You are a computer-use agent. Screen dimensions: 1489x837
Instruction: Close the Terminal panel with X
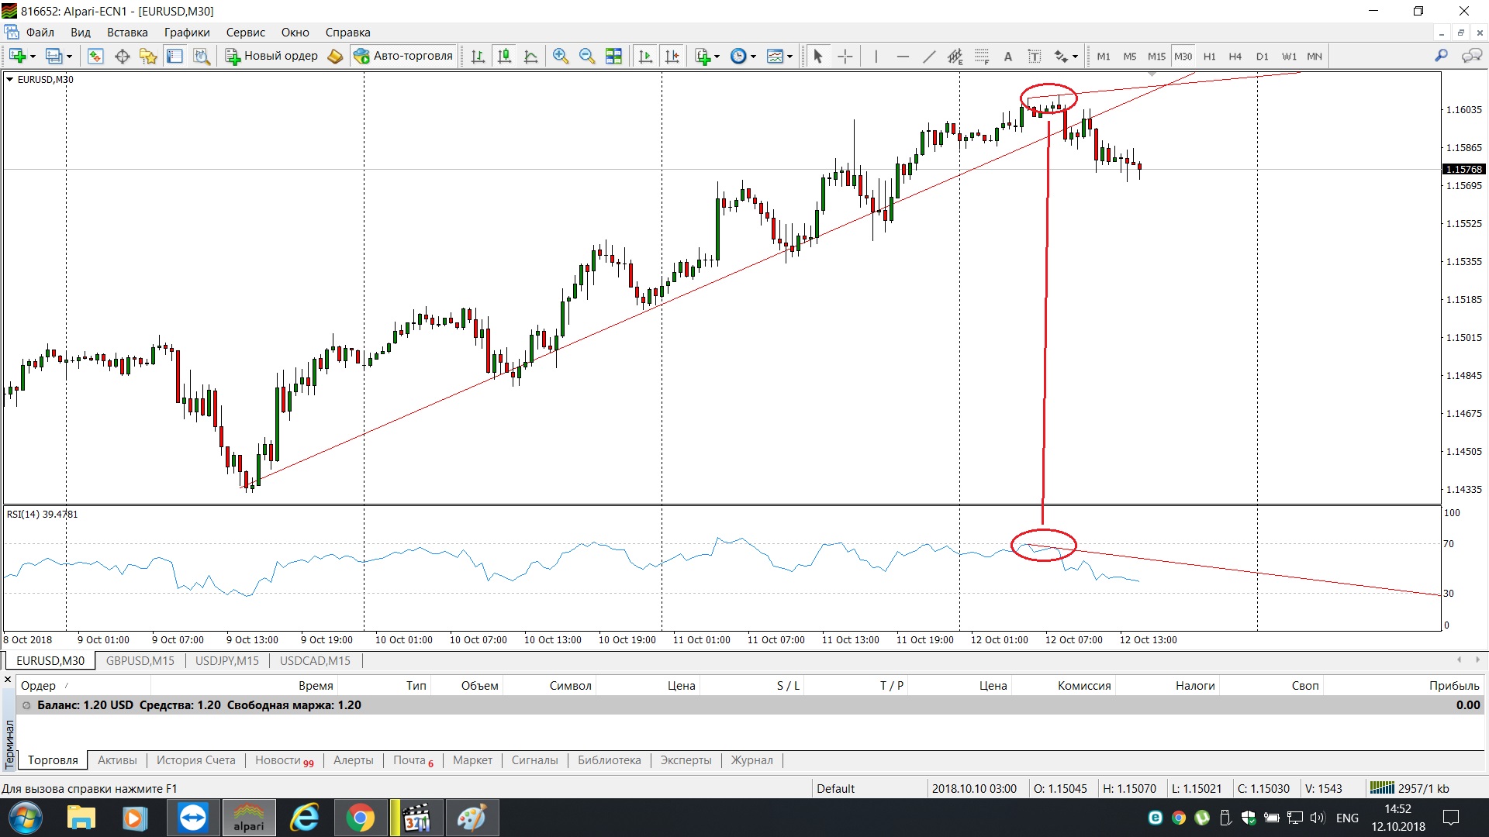(x=8, y=680)
